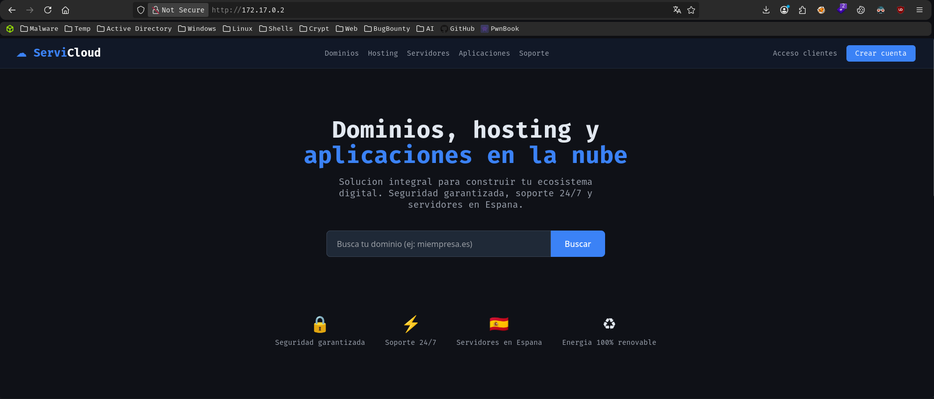
Task: Expand the Active Directory bookmarks folder
Action: click(134, 29)
